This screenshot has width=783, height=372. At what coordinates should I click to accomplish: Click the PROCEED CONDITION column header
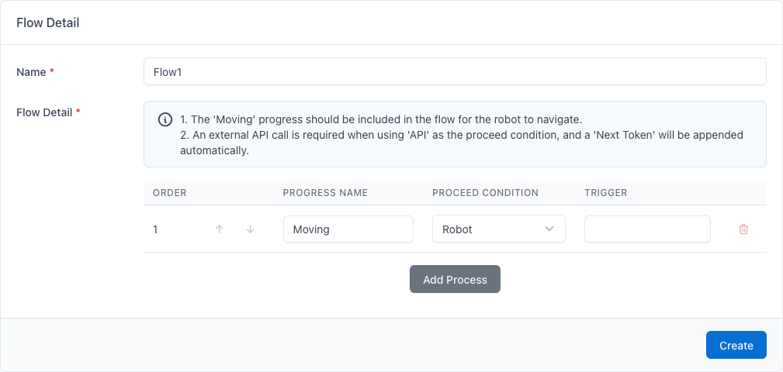point(485,193)
